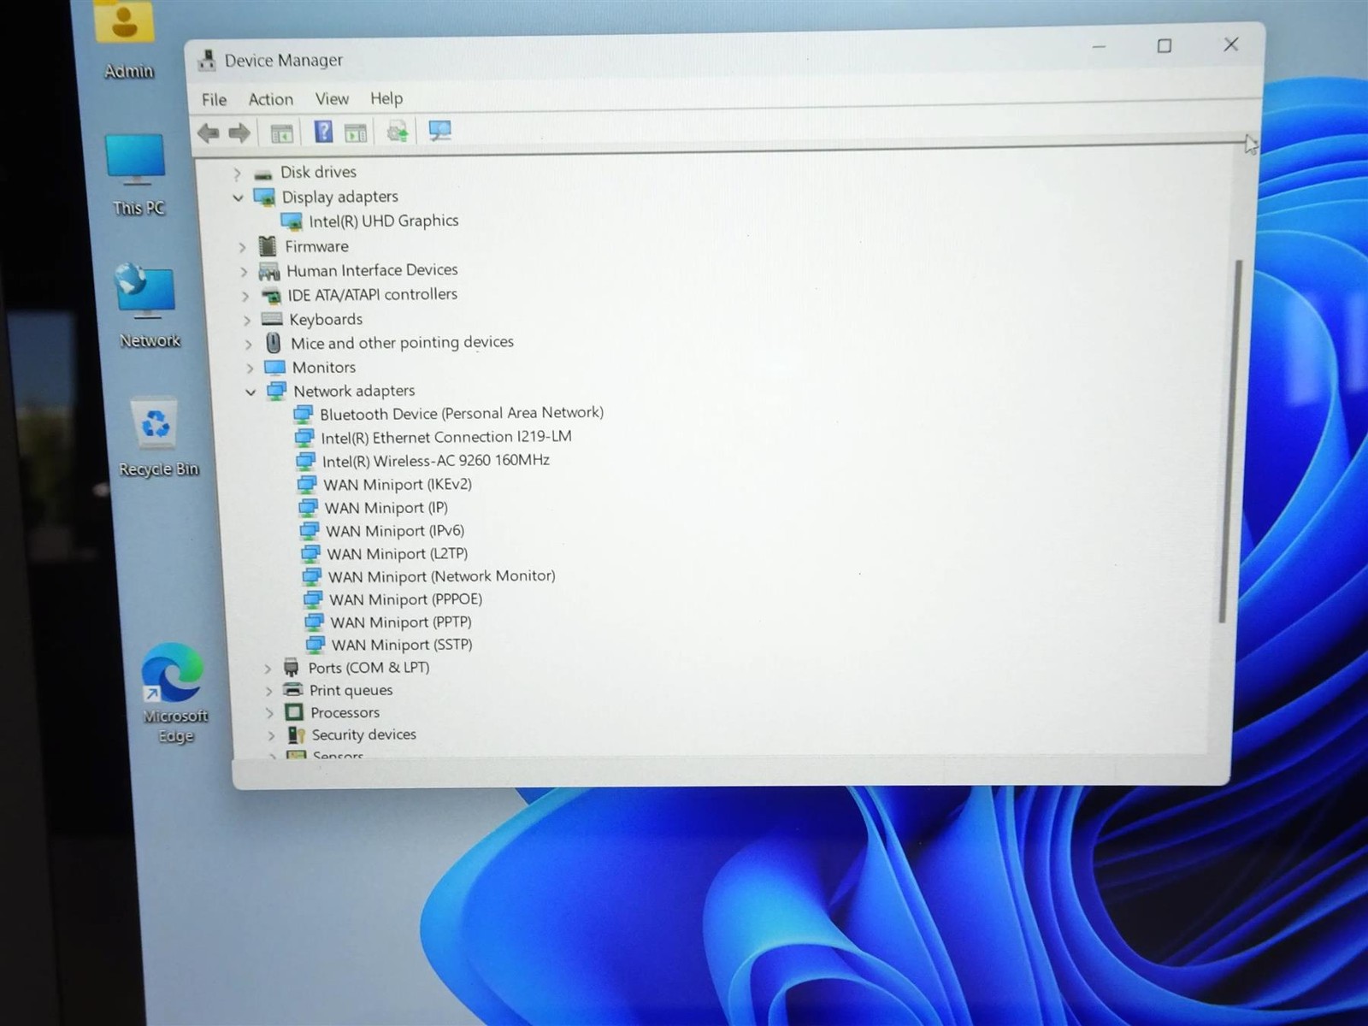Select the Admin desktop folder icon
The image size is (1368, 1026).
[x=126, y=22]
